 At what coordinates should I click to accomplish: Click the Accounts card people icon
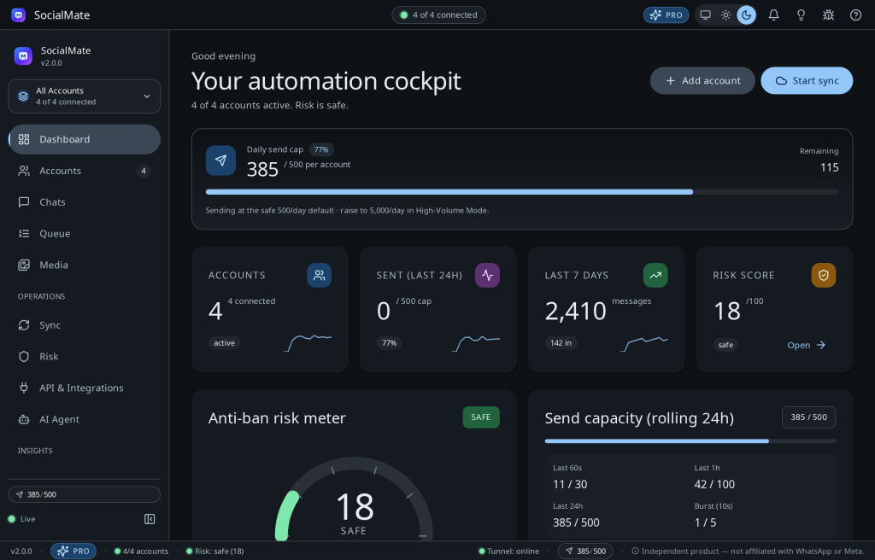pyautogui.click(x=320, y=275)
